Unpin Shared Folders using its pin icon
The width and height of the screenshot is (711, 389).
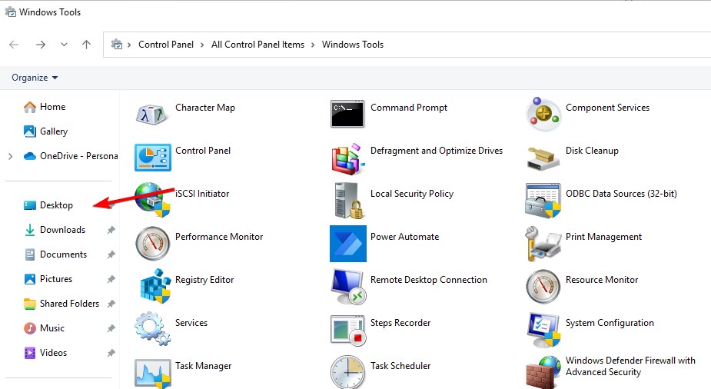coord(111,304)
